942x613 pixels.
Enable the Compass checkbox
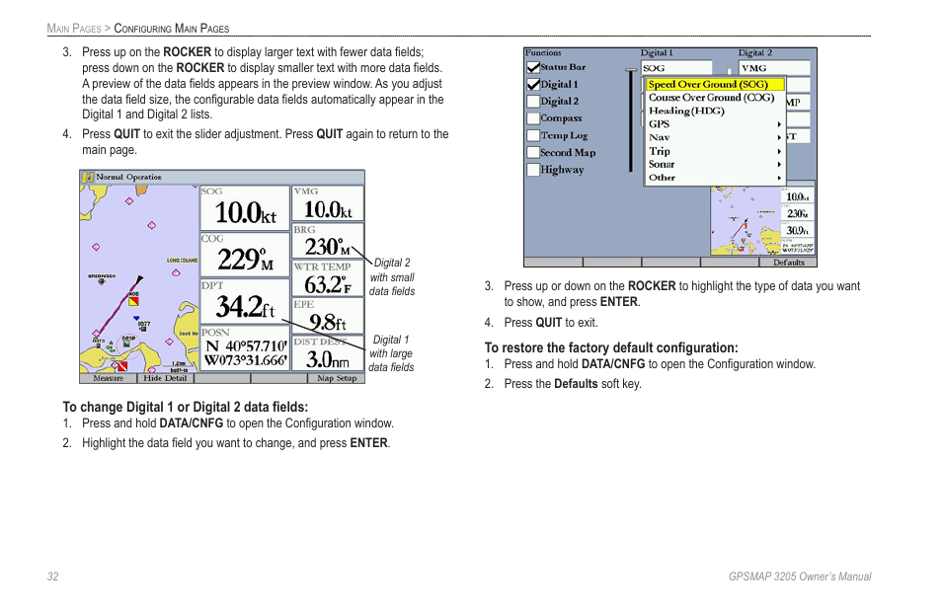(x=533, y=118)
